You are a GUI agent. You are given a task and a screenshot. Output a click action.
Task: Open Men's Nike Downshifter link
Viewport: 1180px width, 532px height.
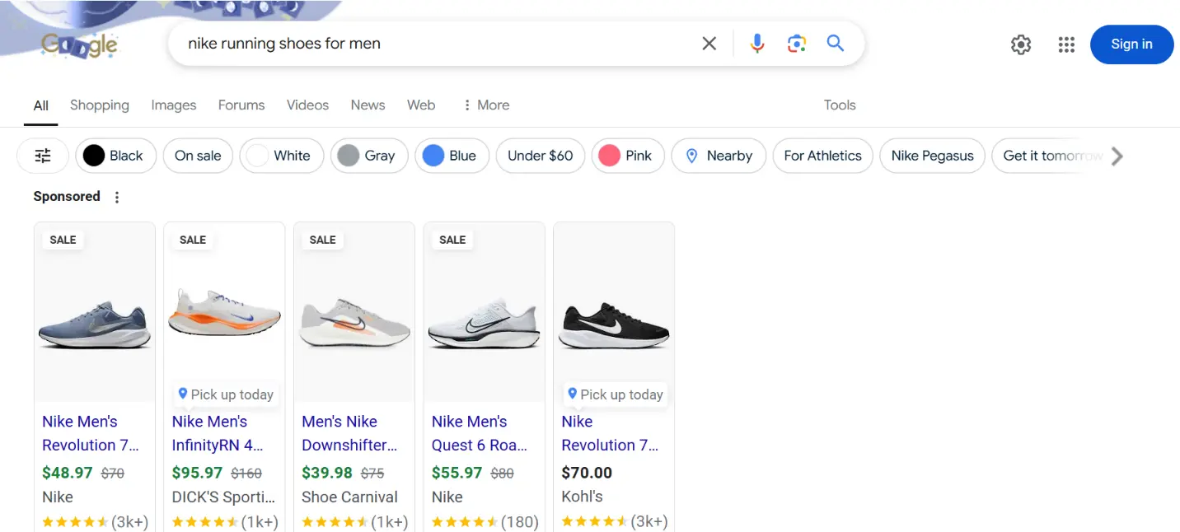click(x=349, y=433)
